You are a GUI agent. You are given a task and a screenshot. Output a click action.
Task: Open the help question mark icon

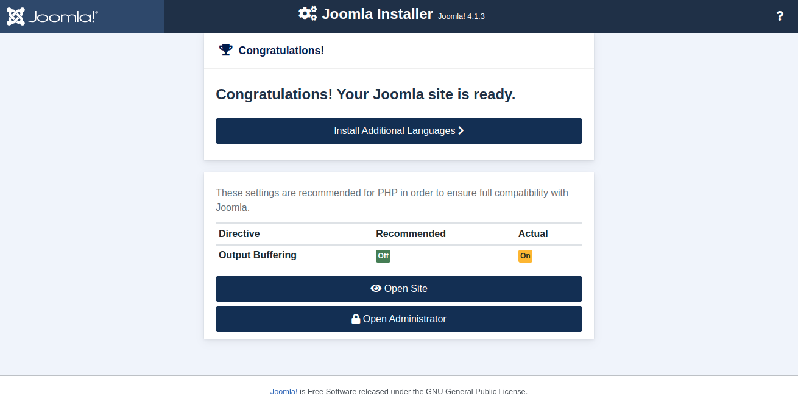pos(780,16)
